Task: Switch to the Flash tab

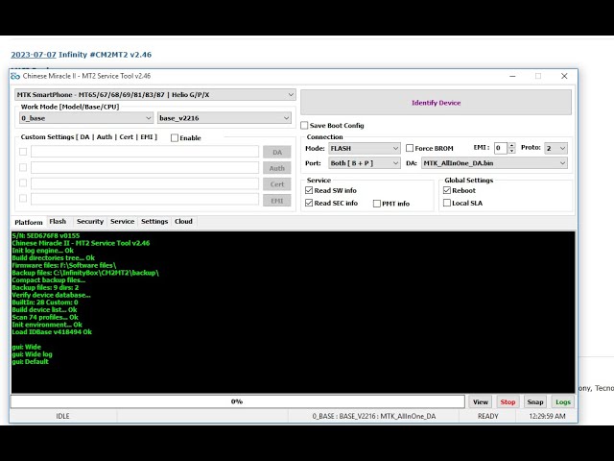Action: (58, 222)
